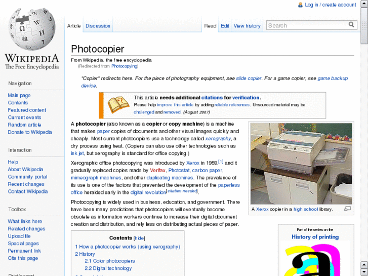Image resolution: width=368 pixels, height=276 pixels.
Task: Open the Discussion tab
Action: (x=98, y=26)
